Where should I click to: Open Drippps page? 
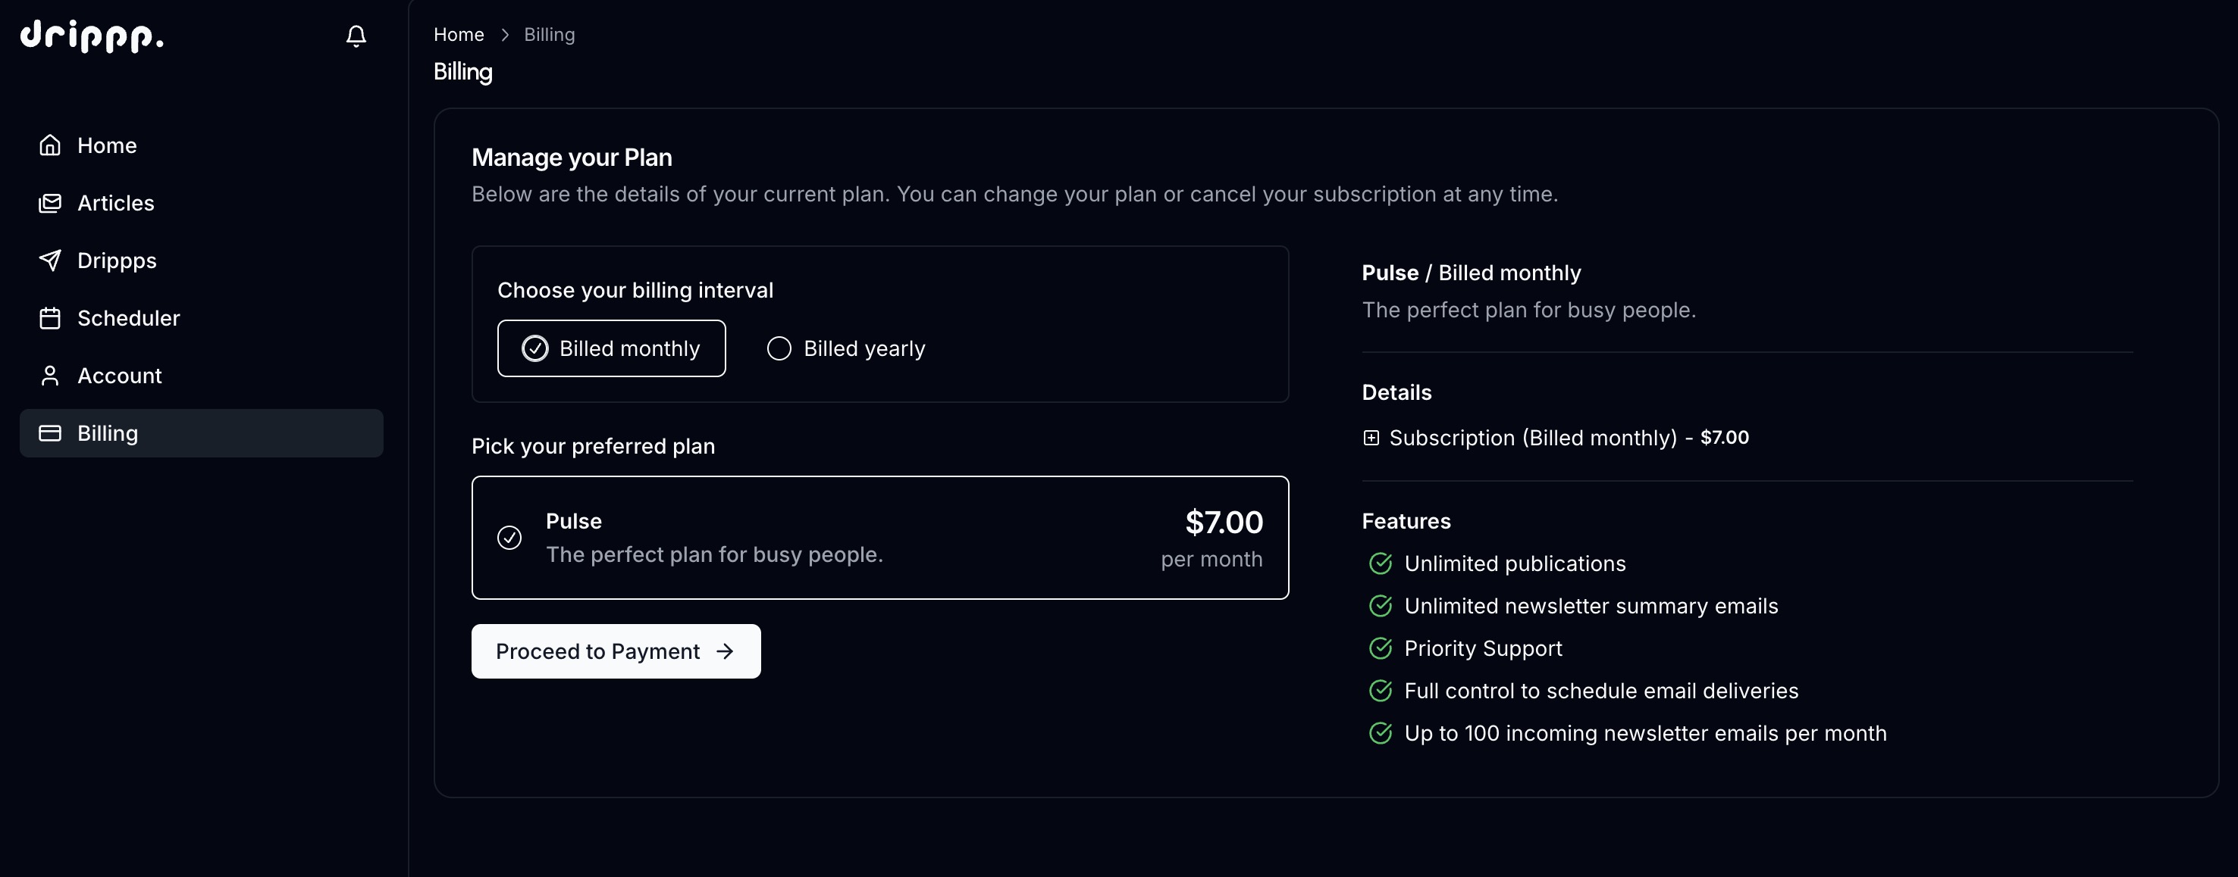click(x=202, y=261)
